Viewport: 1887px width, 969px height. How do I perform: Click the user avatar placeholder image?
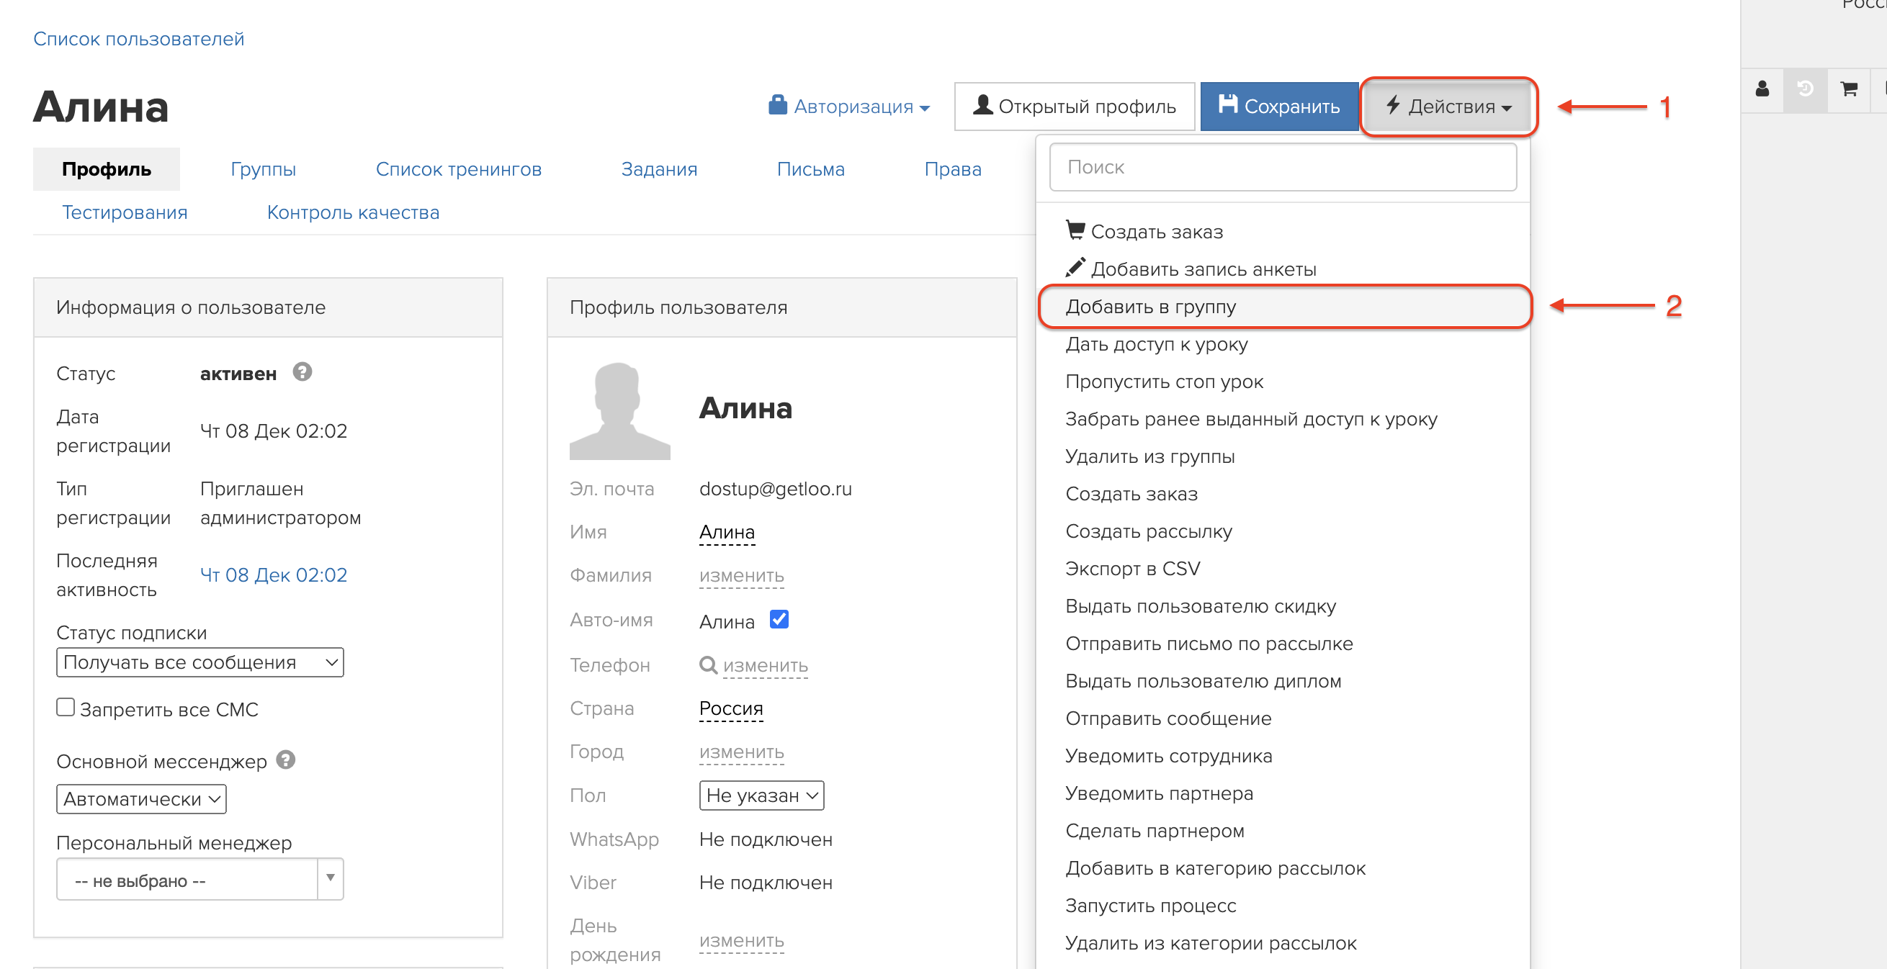(619, 411)
